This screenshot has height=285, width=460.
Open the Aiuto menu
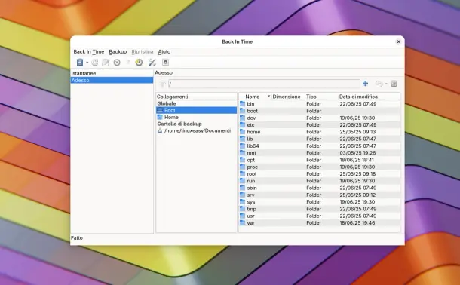pyautogui.click(x=164, y=51)
